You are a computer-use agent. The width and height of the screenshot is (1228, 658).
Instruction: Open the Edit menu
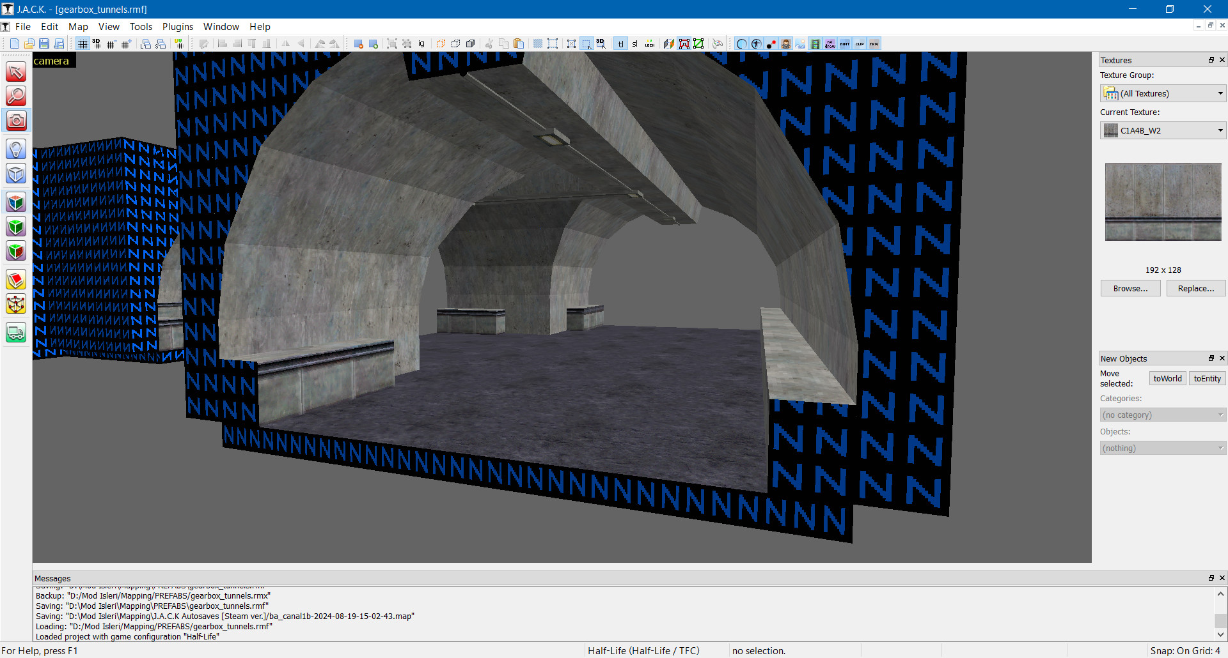click(x=50, y=26)
